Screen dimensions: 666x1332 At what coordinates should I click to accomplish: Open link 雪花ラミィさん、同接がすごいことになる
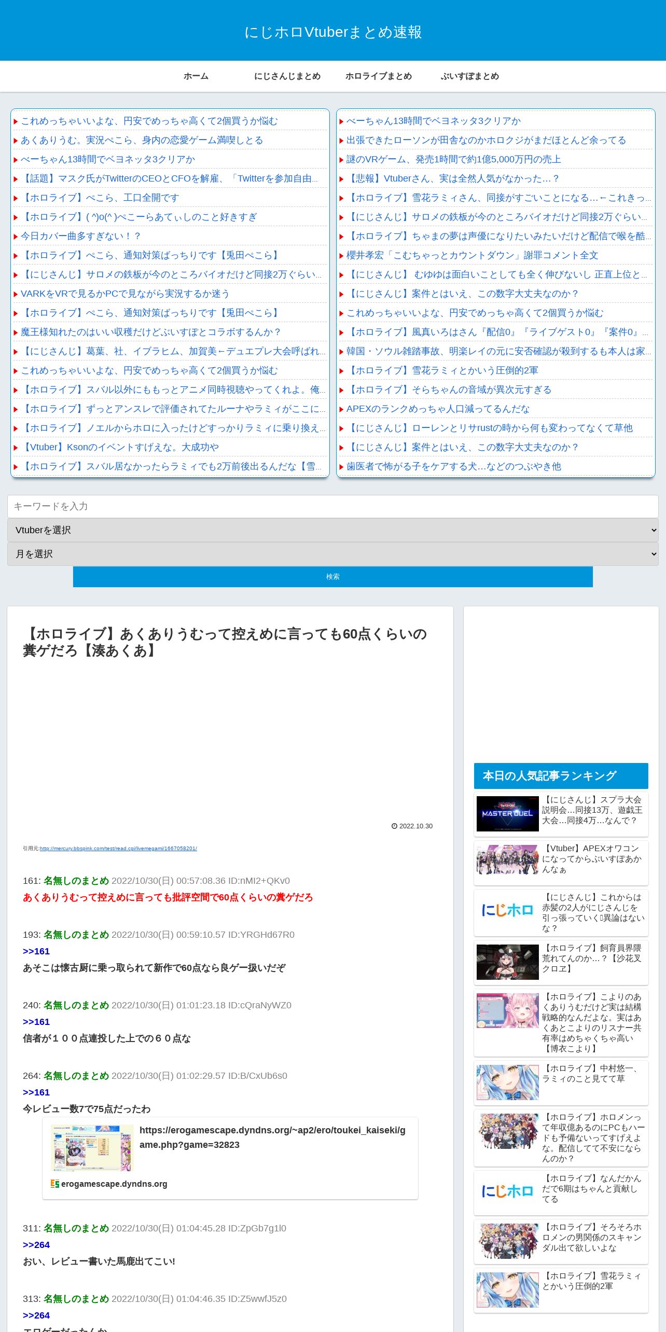coord(499,198)
